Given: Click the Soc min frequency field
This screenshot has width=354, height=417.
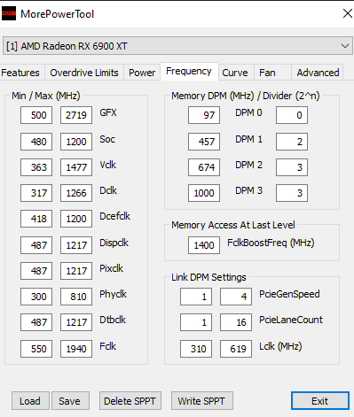Looking at the screenshot, I should coord(36,142).
